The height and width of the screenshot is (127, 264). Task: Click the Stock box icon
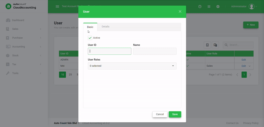tap(8, 55)
